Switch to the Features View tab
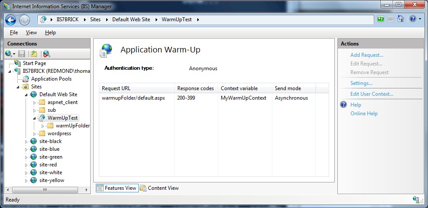 tap(117, 188)
